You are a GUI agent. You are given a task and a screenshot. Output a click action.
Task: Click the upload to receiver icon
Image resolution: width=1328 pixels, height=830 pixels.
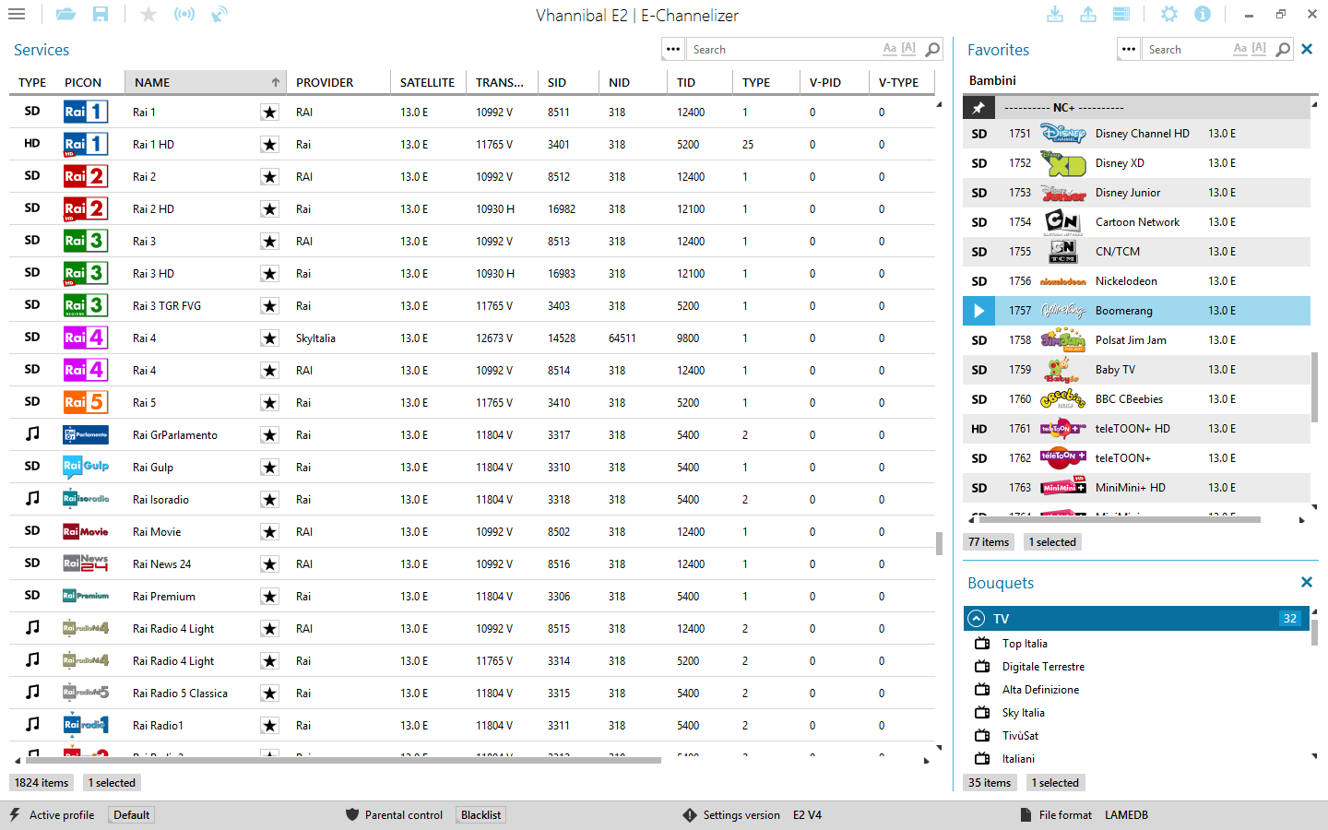(1088, 15)
